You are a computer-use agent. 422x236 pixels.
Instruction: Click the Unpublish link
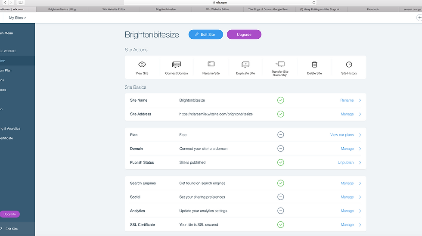345,162
